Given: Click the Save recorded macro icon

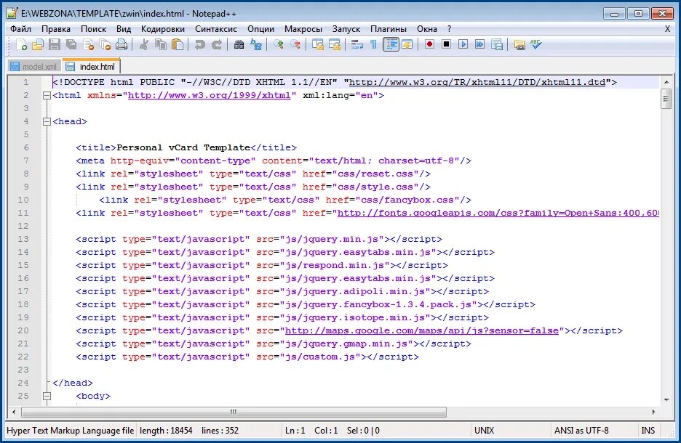Looking at the screenshot, I should coord(497,44).
